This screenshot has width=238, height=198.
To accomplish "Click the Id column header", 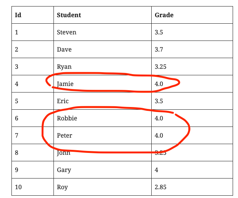I will (32, 15).
